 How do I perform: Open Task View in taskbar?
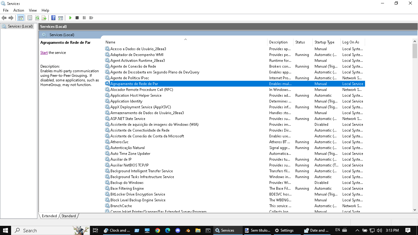pos(95,230)
